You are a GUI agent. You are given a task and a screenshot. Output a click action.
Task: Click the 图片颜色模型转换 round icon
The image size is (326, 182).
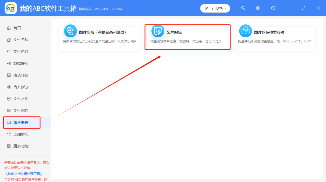click(x=246, y=31)
